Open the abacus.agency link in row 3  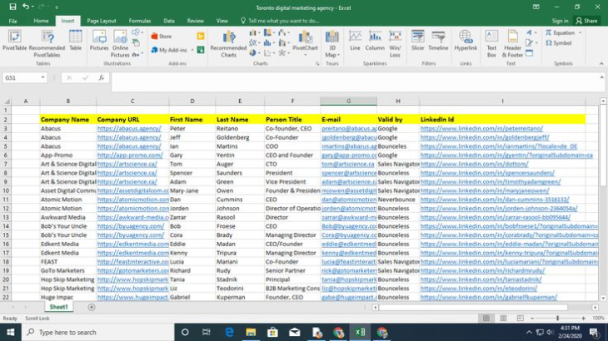tap(129, 129)
